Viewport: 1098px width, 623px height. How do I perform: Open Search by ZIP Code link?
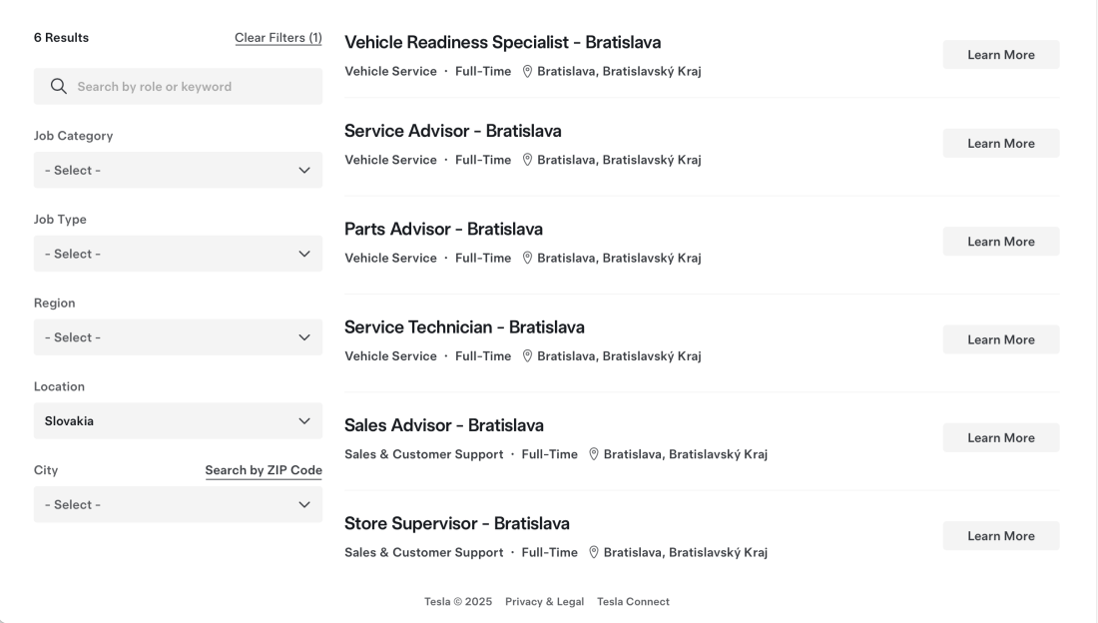point(264,470)
